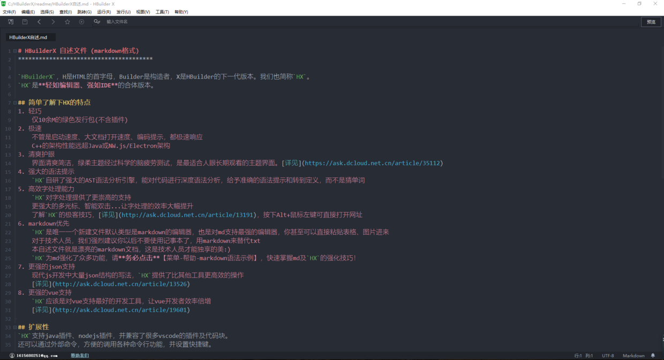
Task: Open the article/13526 link on line 28
Action: point(120,284)
